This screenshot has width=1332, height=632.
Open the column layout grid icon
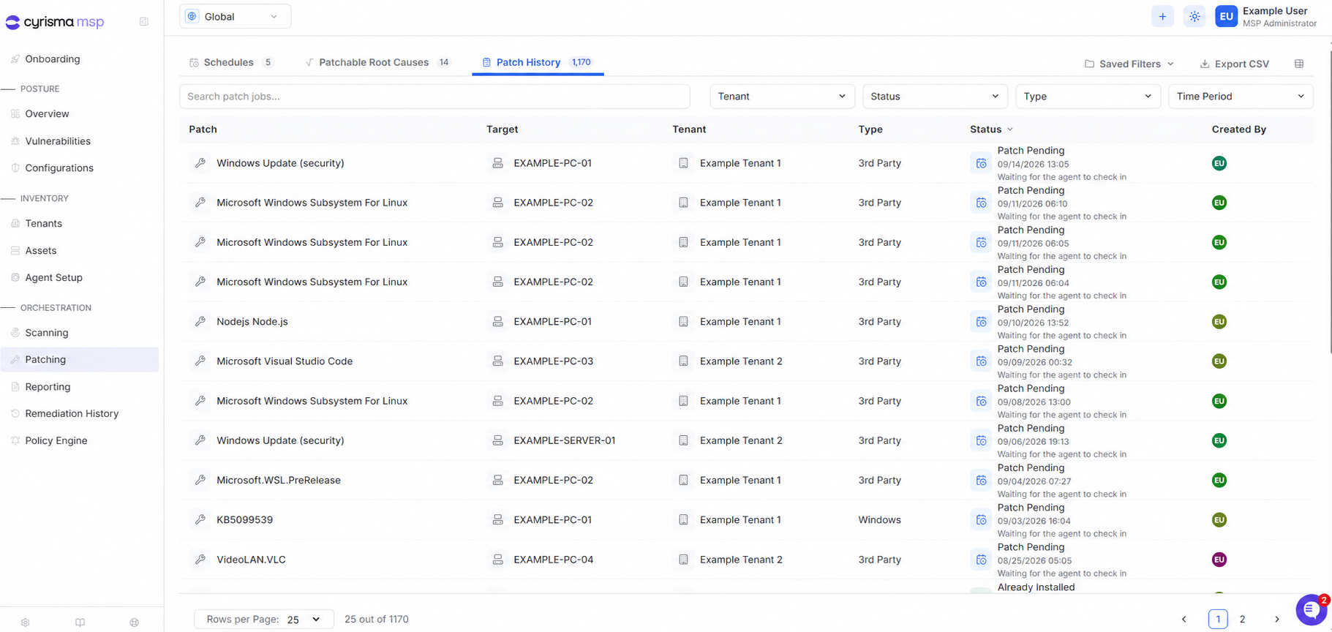point(1299,64)
